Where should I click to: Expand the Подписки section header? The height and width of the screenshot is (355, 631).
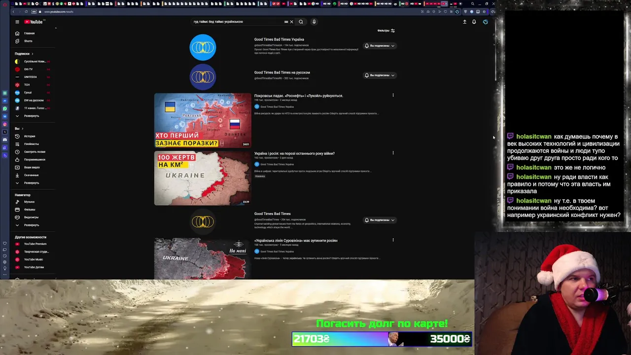pos(24,53)
